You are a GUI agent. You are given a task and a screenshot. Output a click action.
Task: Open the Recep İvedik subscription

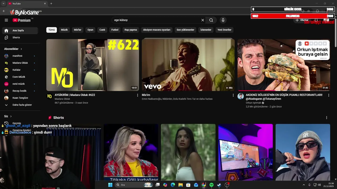(x=20, y=91)
